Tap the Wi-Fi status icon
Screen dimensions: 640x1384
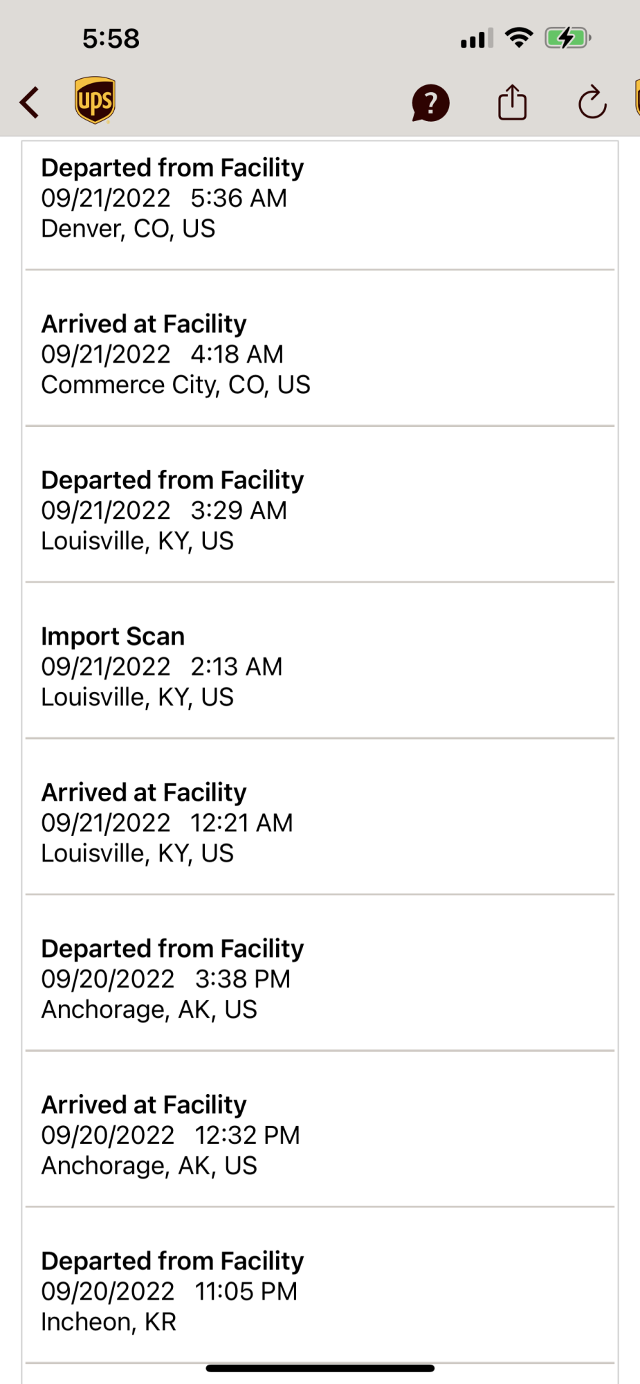(519, 37)
